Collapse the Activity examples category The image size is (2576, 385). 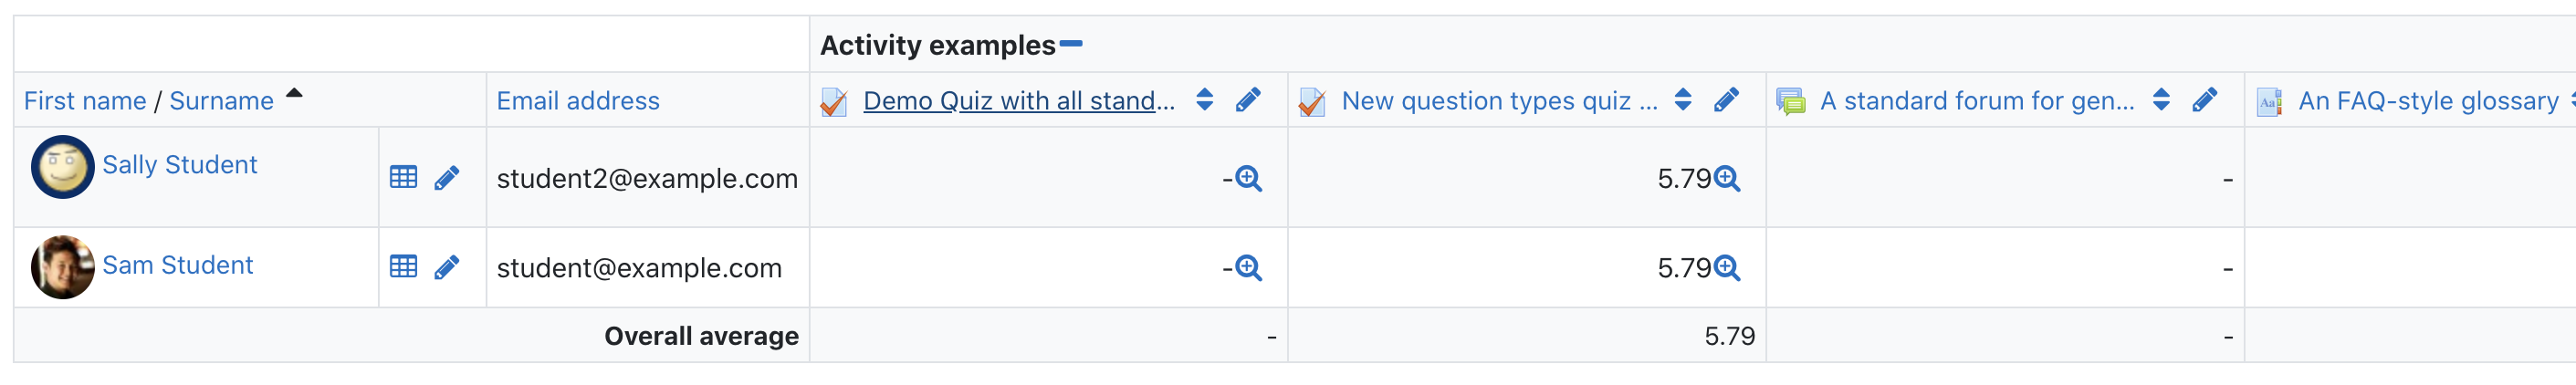1071,44
